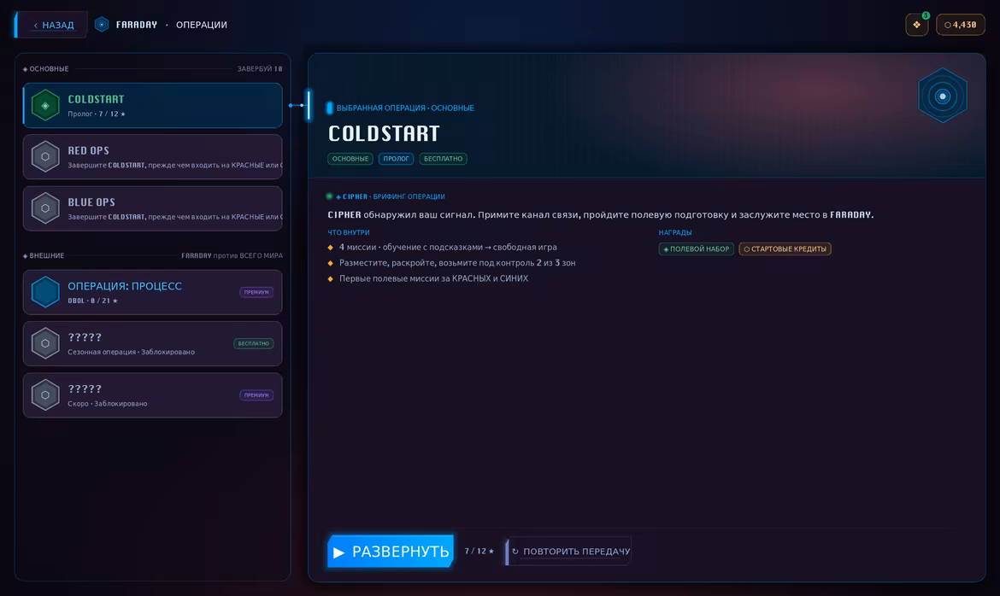Click the concentric target emblem in detail panel

[x=943, y=96]
